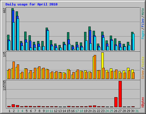Click the red KBytes bar for day 26
This screenshot has width=146, height=114.
click(116, 102)
